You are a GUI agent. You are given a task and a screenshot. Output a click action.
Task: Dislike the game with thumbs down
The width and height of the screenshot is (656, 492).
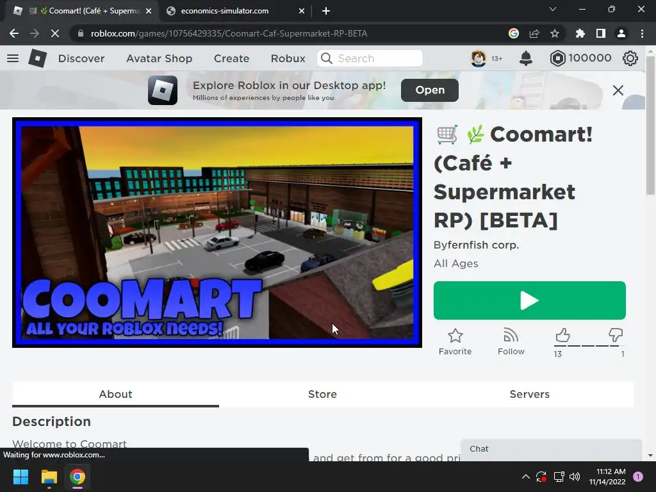(616, 335)
